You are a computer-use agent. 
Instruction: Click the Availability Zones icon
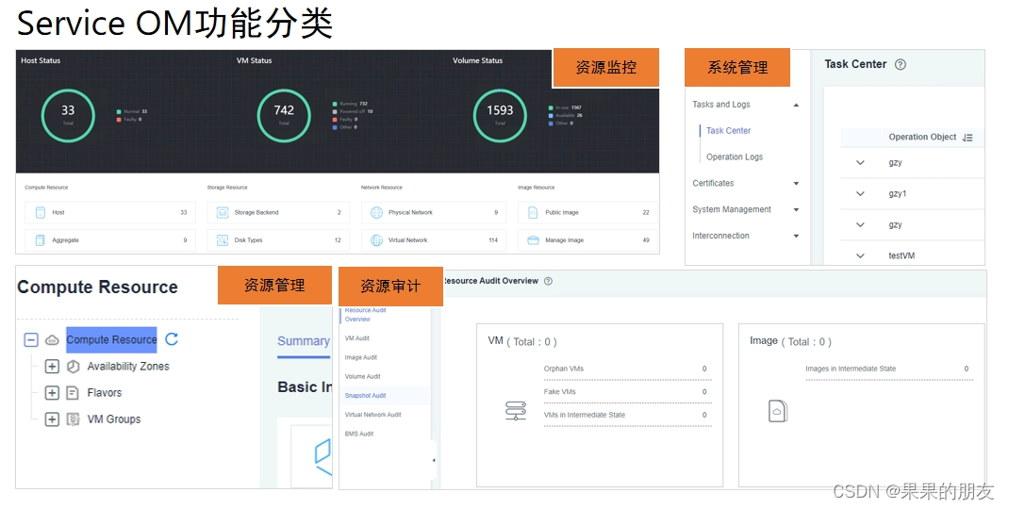point(74,366)
